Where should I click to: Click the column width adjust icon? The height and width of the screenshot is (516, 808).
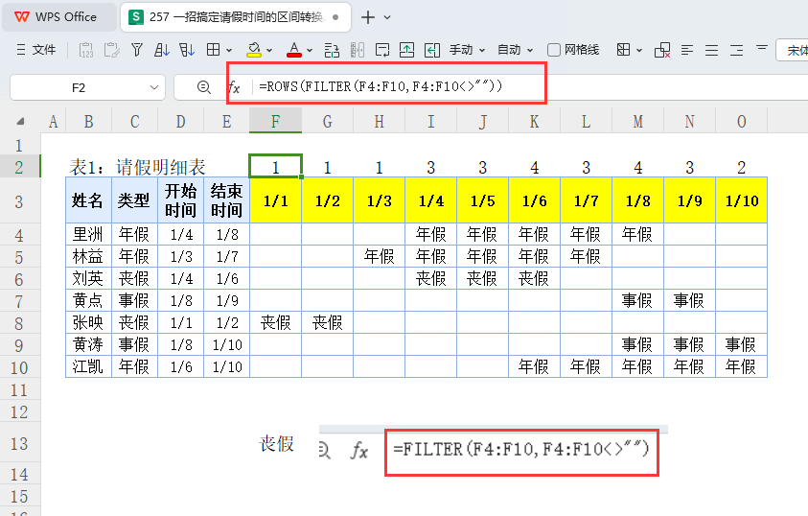point(358,50)
